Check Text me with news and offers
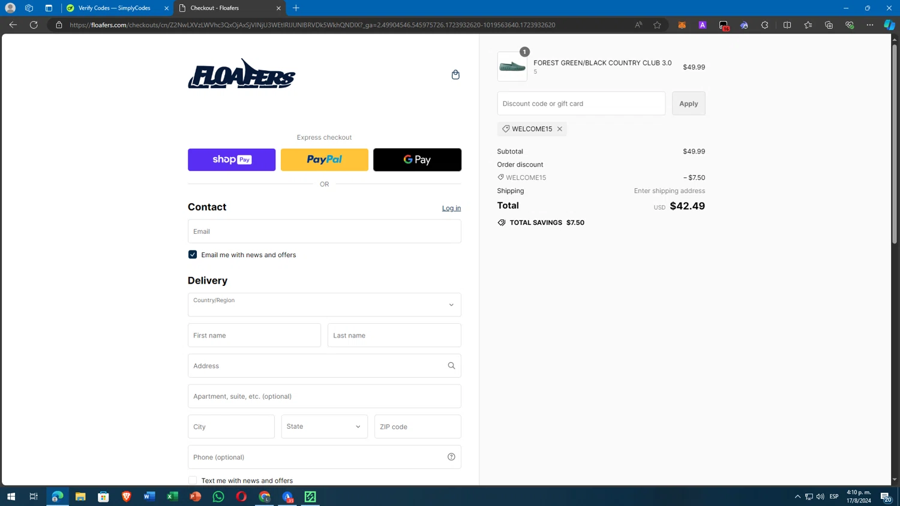The width and height of the screenshot is (900, 506). [x=193, y=480]
